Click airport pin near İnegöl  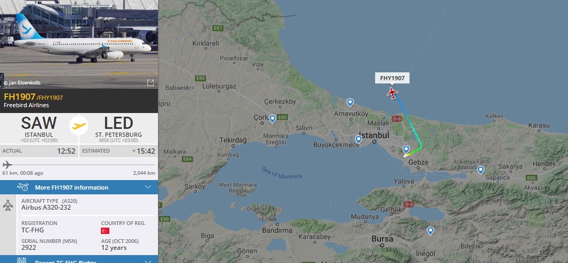pyautogui.click(x=430, y=231)
